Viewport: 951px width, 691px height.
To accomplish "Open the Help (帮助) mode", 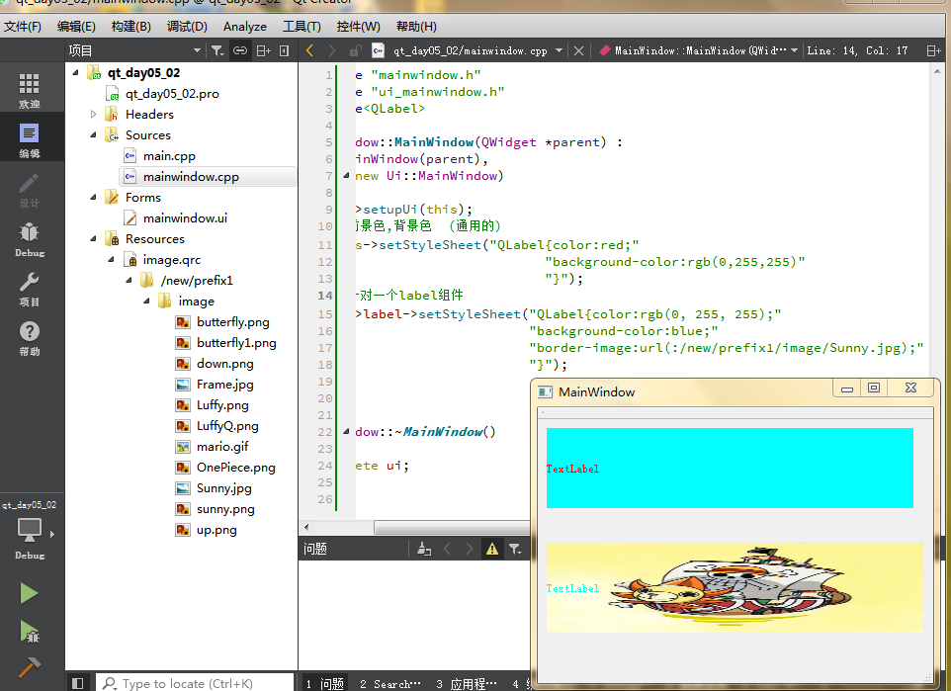I will pos(29,338).
